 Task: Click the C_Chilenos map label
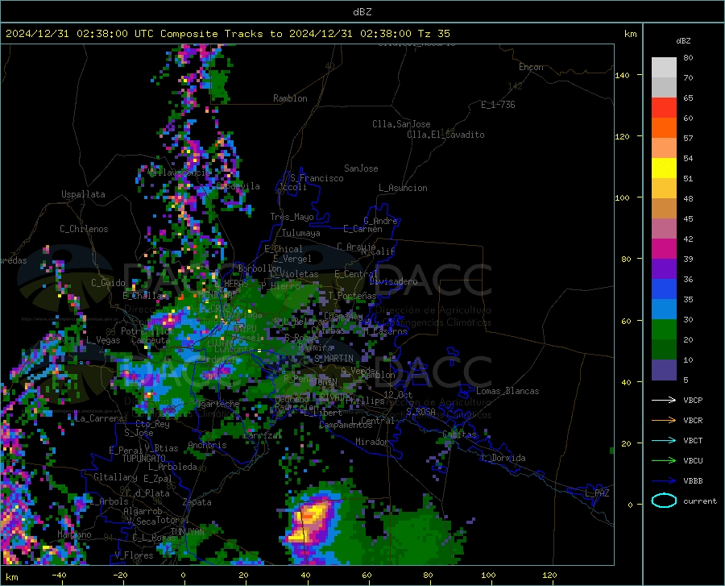[84, 229]
